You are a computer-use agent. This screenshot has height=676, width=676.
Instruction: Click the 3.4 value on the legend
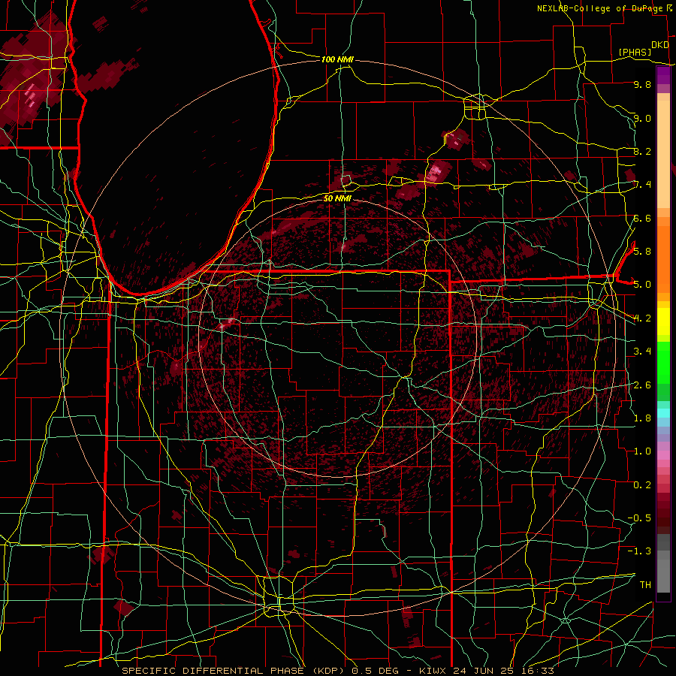point(642,352)
